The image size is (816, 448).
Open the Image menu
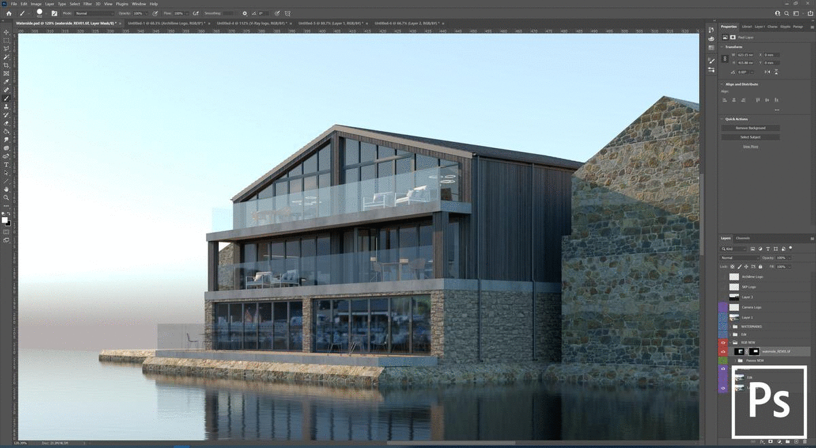point(36,4)
